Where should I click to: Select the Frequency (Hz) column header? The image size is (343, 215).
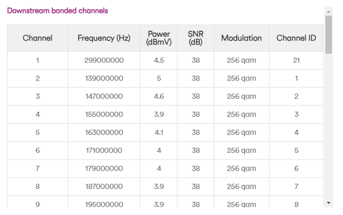tap(104, 38)
